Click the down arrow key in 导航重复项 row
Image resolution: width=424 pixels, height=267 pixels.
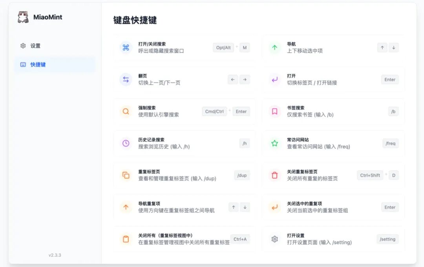[x=245, y=207]
